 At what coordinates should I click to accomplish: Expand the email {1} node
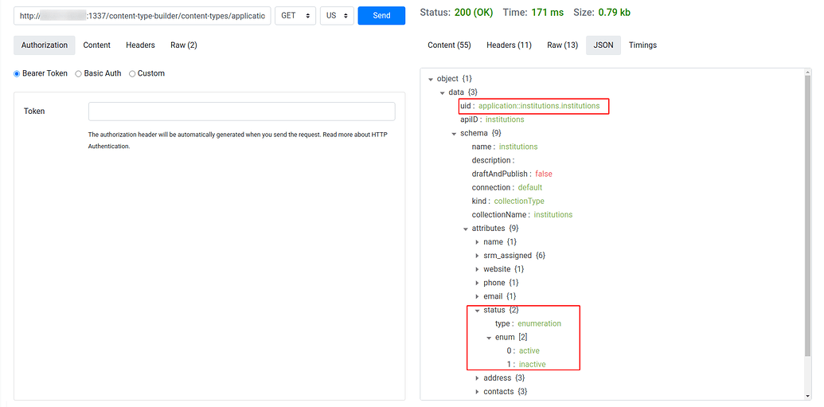point(477,297)
